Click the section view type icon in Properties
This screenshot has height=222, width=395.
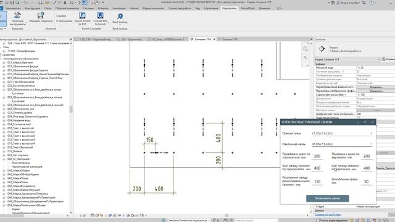tap(322, 49)
